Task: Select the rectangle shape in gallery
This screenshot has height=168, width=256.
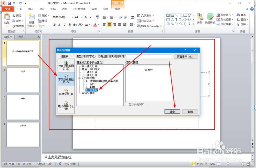Action: 185,15
